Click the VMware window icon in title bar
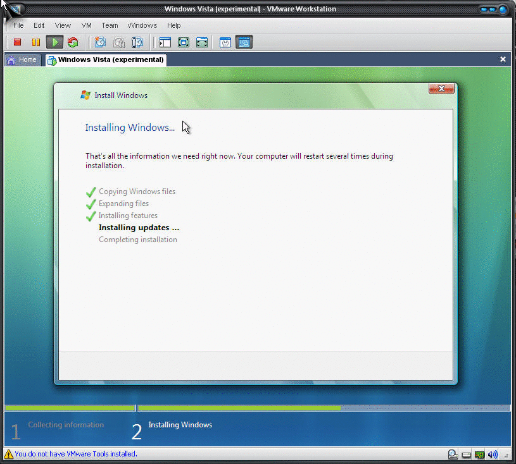Screen dimensions: 516x464 [x=16, y=9]
